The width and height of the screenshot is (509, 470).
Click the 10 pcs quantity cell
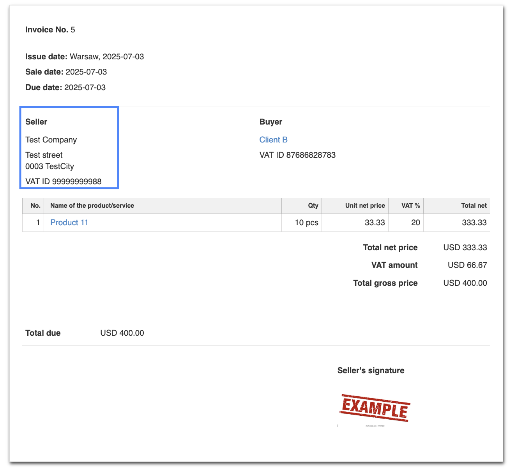(x=302, y=223)
